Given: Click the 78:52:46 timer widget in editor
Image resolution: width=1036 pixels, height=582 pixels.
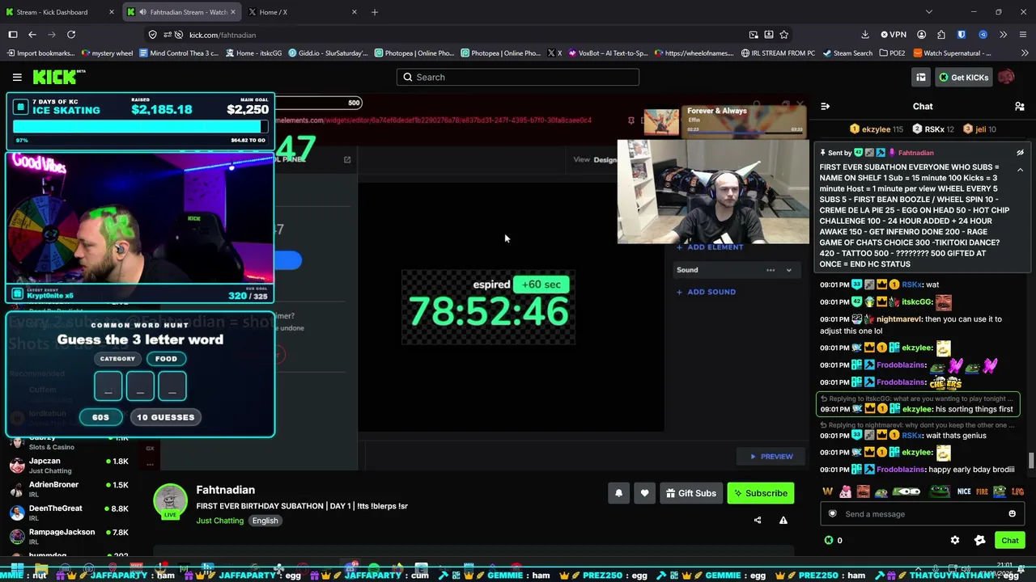Looking at the screenshot, I should pyautogui.click(x=488, y=307).
